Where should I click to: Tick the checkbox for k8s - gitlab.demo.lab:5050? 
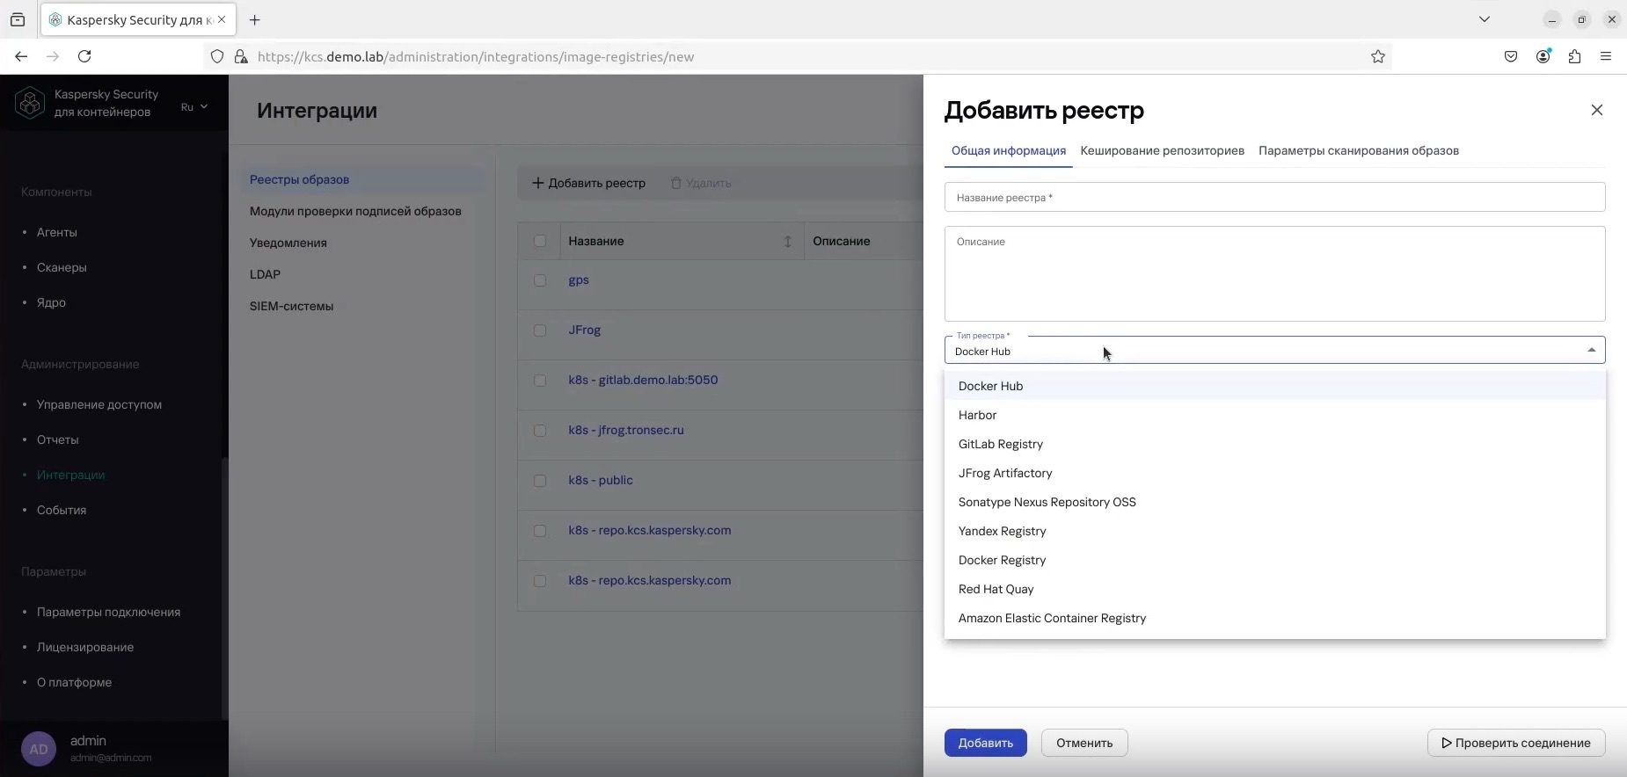click(540, 381)
